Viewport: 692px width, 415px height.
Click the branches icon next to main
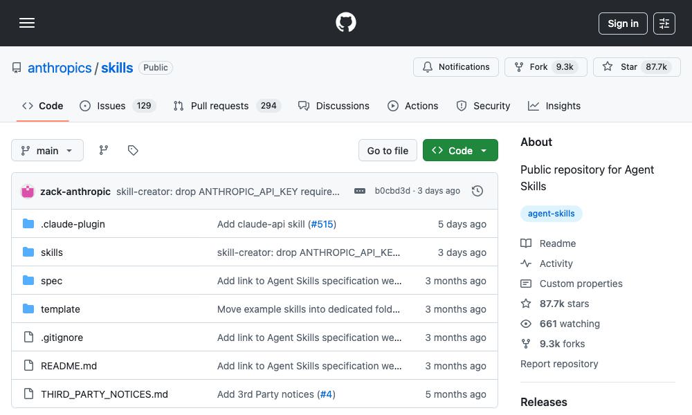[x=103, y=150]
